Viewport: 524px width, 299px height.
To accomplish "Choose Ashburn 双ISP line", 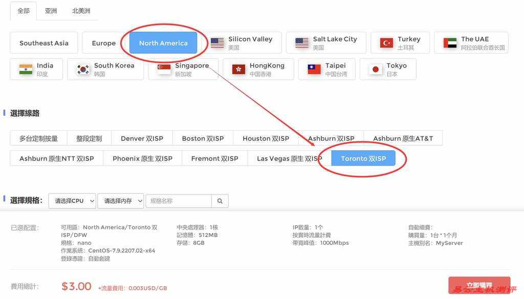I will (331, 138).
